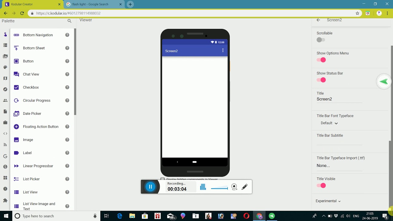Check Display hidden components in Viewer
Viewport: 393px width, 221px height.
(x=163, y=179)
